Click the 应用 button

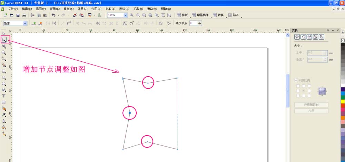[311, 111]
